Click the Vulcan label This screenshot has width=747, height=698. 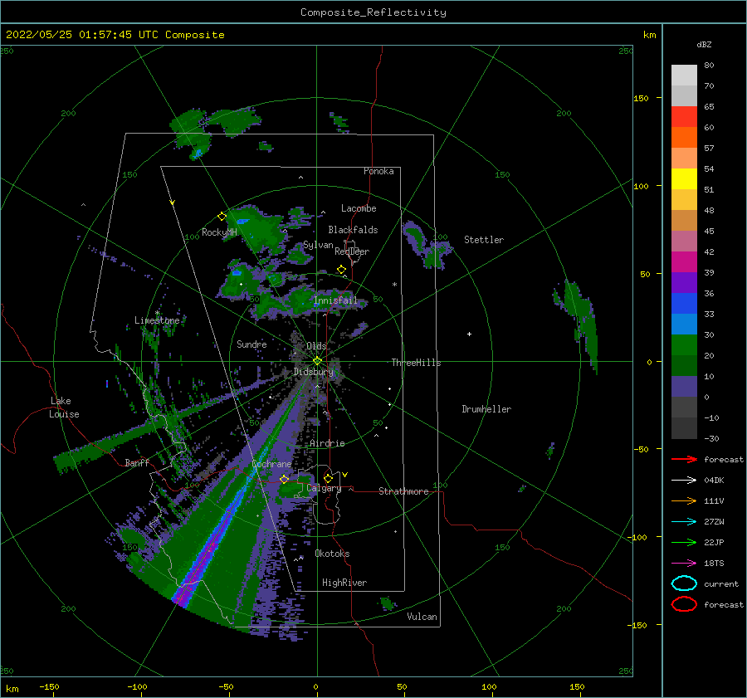coord(422,617)
